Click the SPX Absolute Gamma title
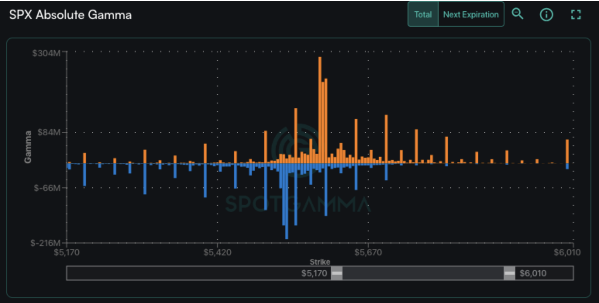Viewport: 599px width, 303px height. tap(70, 15)
